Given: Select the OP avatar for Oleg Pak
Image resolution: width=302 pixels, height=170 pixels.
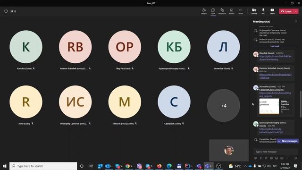Looking at the screenshot, I should 125,47.
